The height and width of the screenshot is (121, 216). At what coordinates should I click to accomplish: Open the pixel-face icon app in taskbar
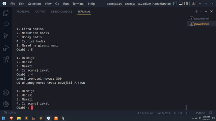point(34,118)
